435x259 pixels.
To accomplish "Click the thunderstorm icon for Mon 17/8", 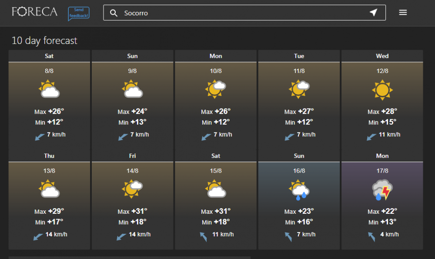I will point(382,190).
